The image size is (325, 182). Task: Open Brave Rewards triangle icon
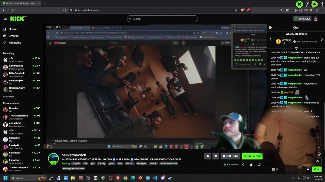pos(248,10)
